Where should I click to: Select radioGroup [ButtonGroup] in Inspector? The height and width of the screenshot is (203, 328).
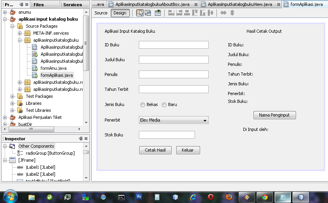[50, 153]
